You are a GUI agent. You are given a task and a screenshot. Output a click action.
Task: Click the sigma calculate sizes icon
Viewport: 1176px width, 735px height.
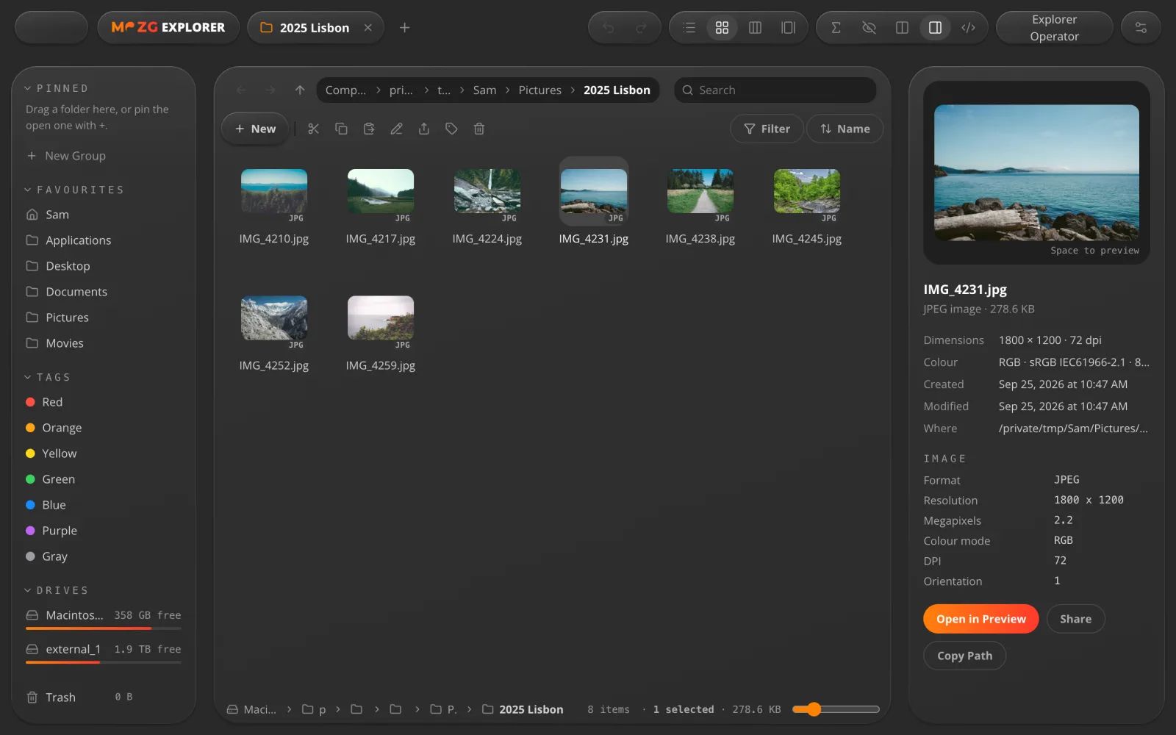pos(836,28)
